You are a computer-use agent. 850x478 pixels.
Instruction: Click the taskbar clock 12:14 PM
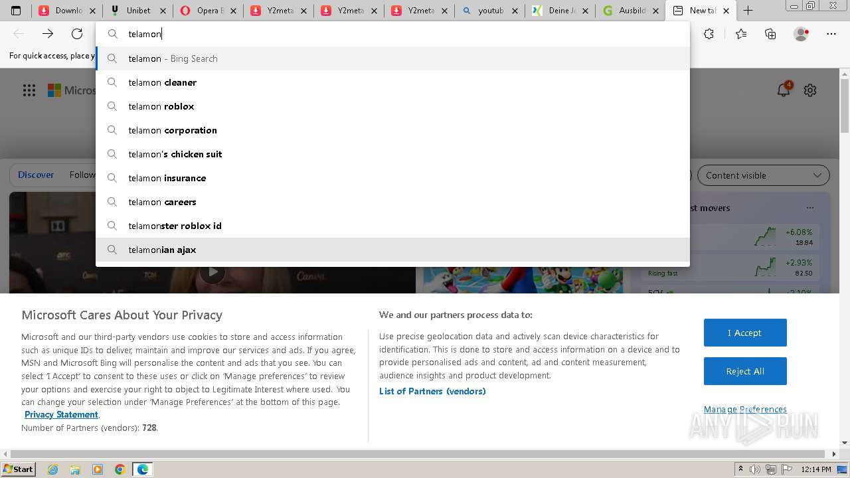click(816, 469)
